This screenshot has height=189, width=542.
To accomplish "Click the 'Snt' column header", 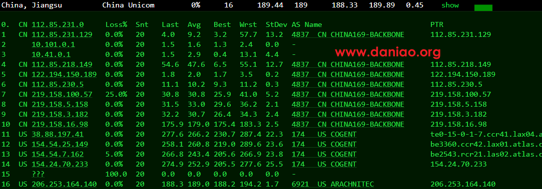I will [x=142, y=25].
